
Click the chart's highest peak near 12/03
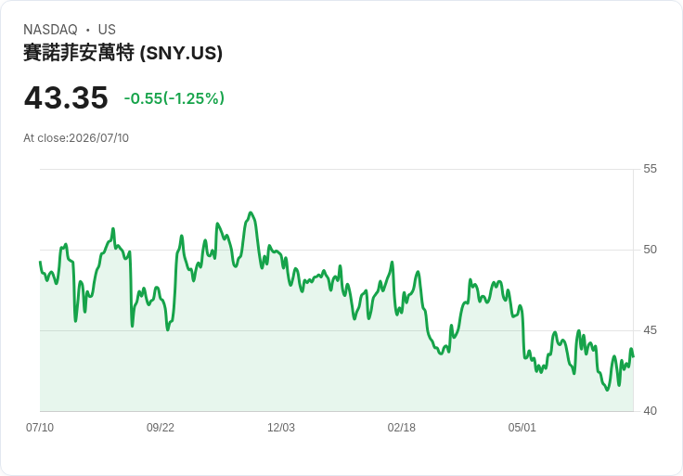pos(251,213)
